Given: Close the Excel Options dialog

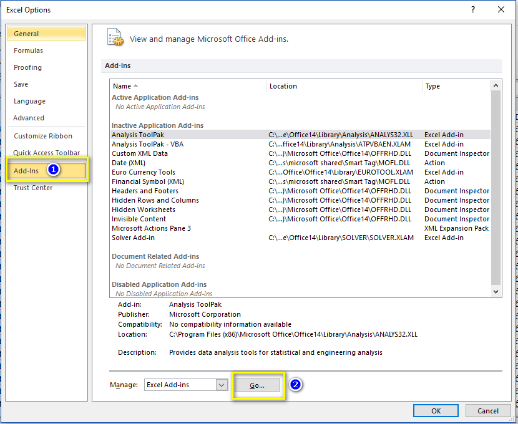Looking at the screenshot, I should [x=501, y=9].
